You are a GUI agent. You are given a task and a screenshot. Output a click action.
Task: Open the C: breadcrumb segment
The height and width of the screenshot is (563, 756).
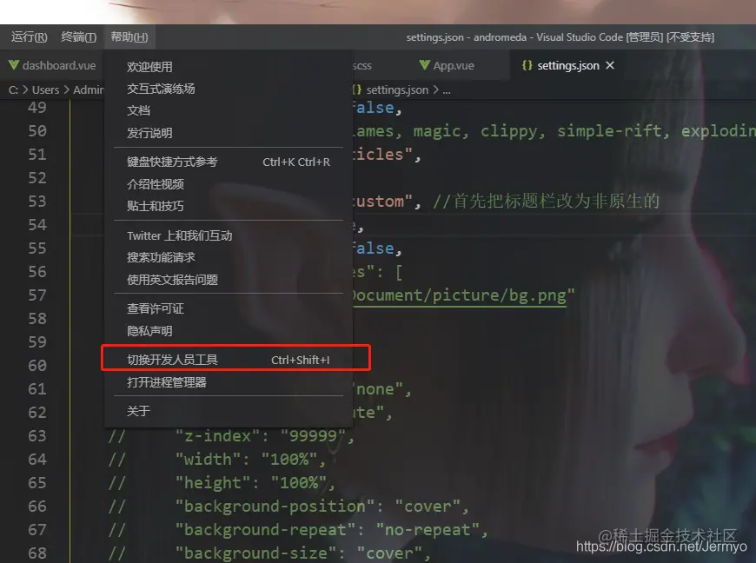[x=13, y=89]
